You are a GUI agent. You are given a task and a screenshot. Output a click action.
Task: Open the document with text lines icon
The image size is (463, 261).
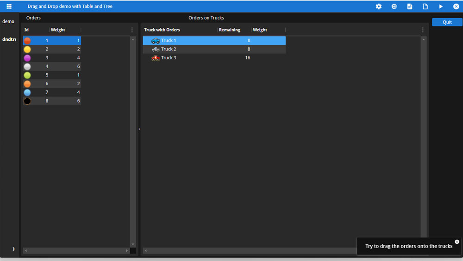tap(410, 6)
